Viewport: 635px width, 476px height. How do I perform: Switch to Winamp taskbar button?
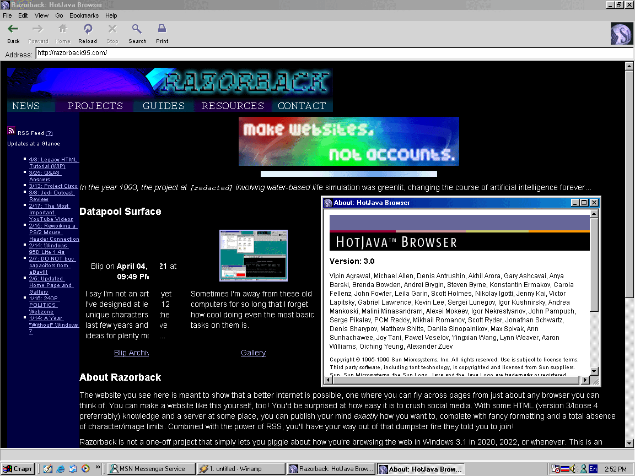pos(241,469)
